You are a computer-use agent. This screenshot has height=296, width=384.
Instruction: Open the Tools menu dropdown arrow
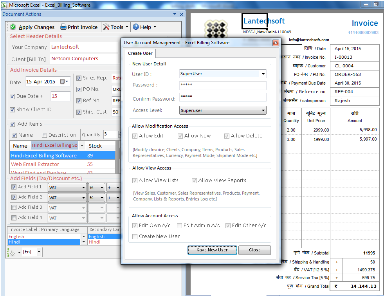point(127,27)
